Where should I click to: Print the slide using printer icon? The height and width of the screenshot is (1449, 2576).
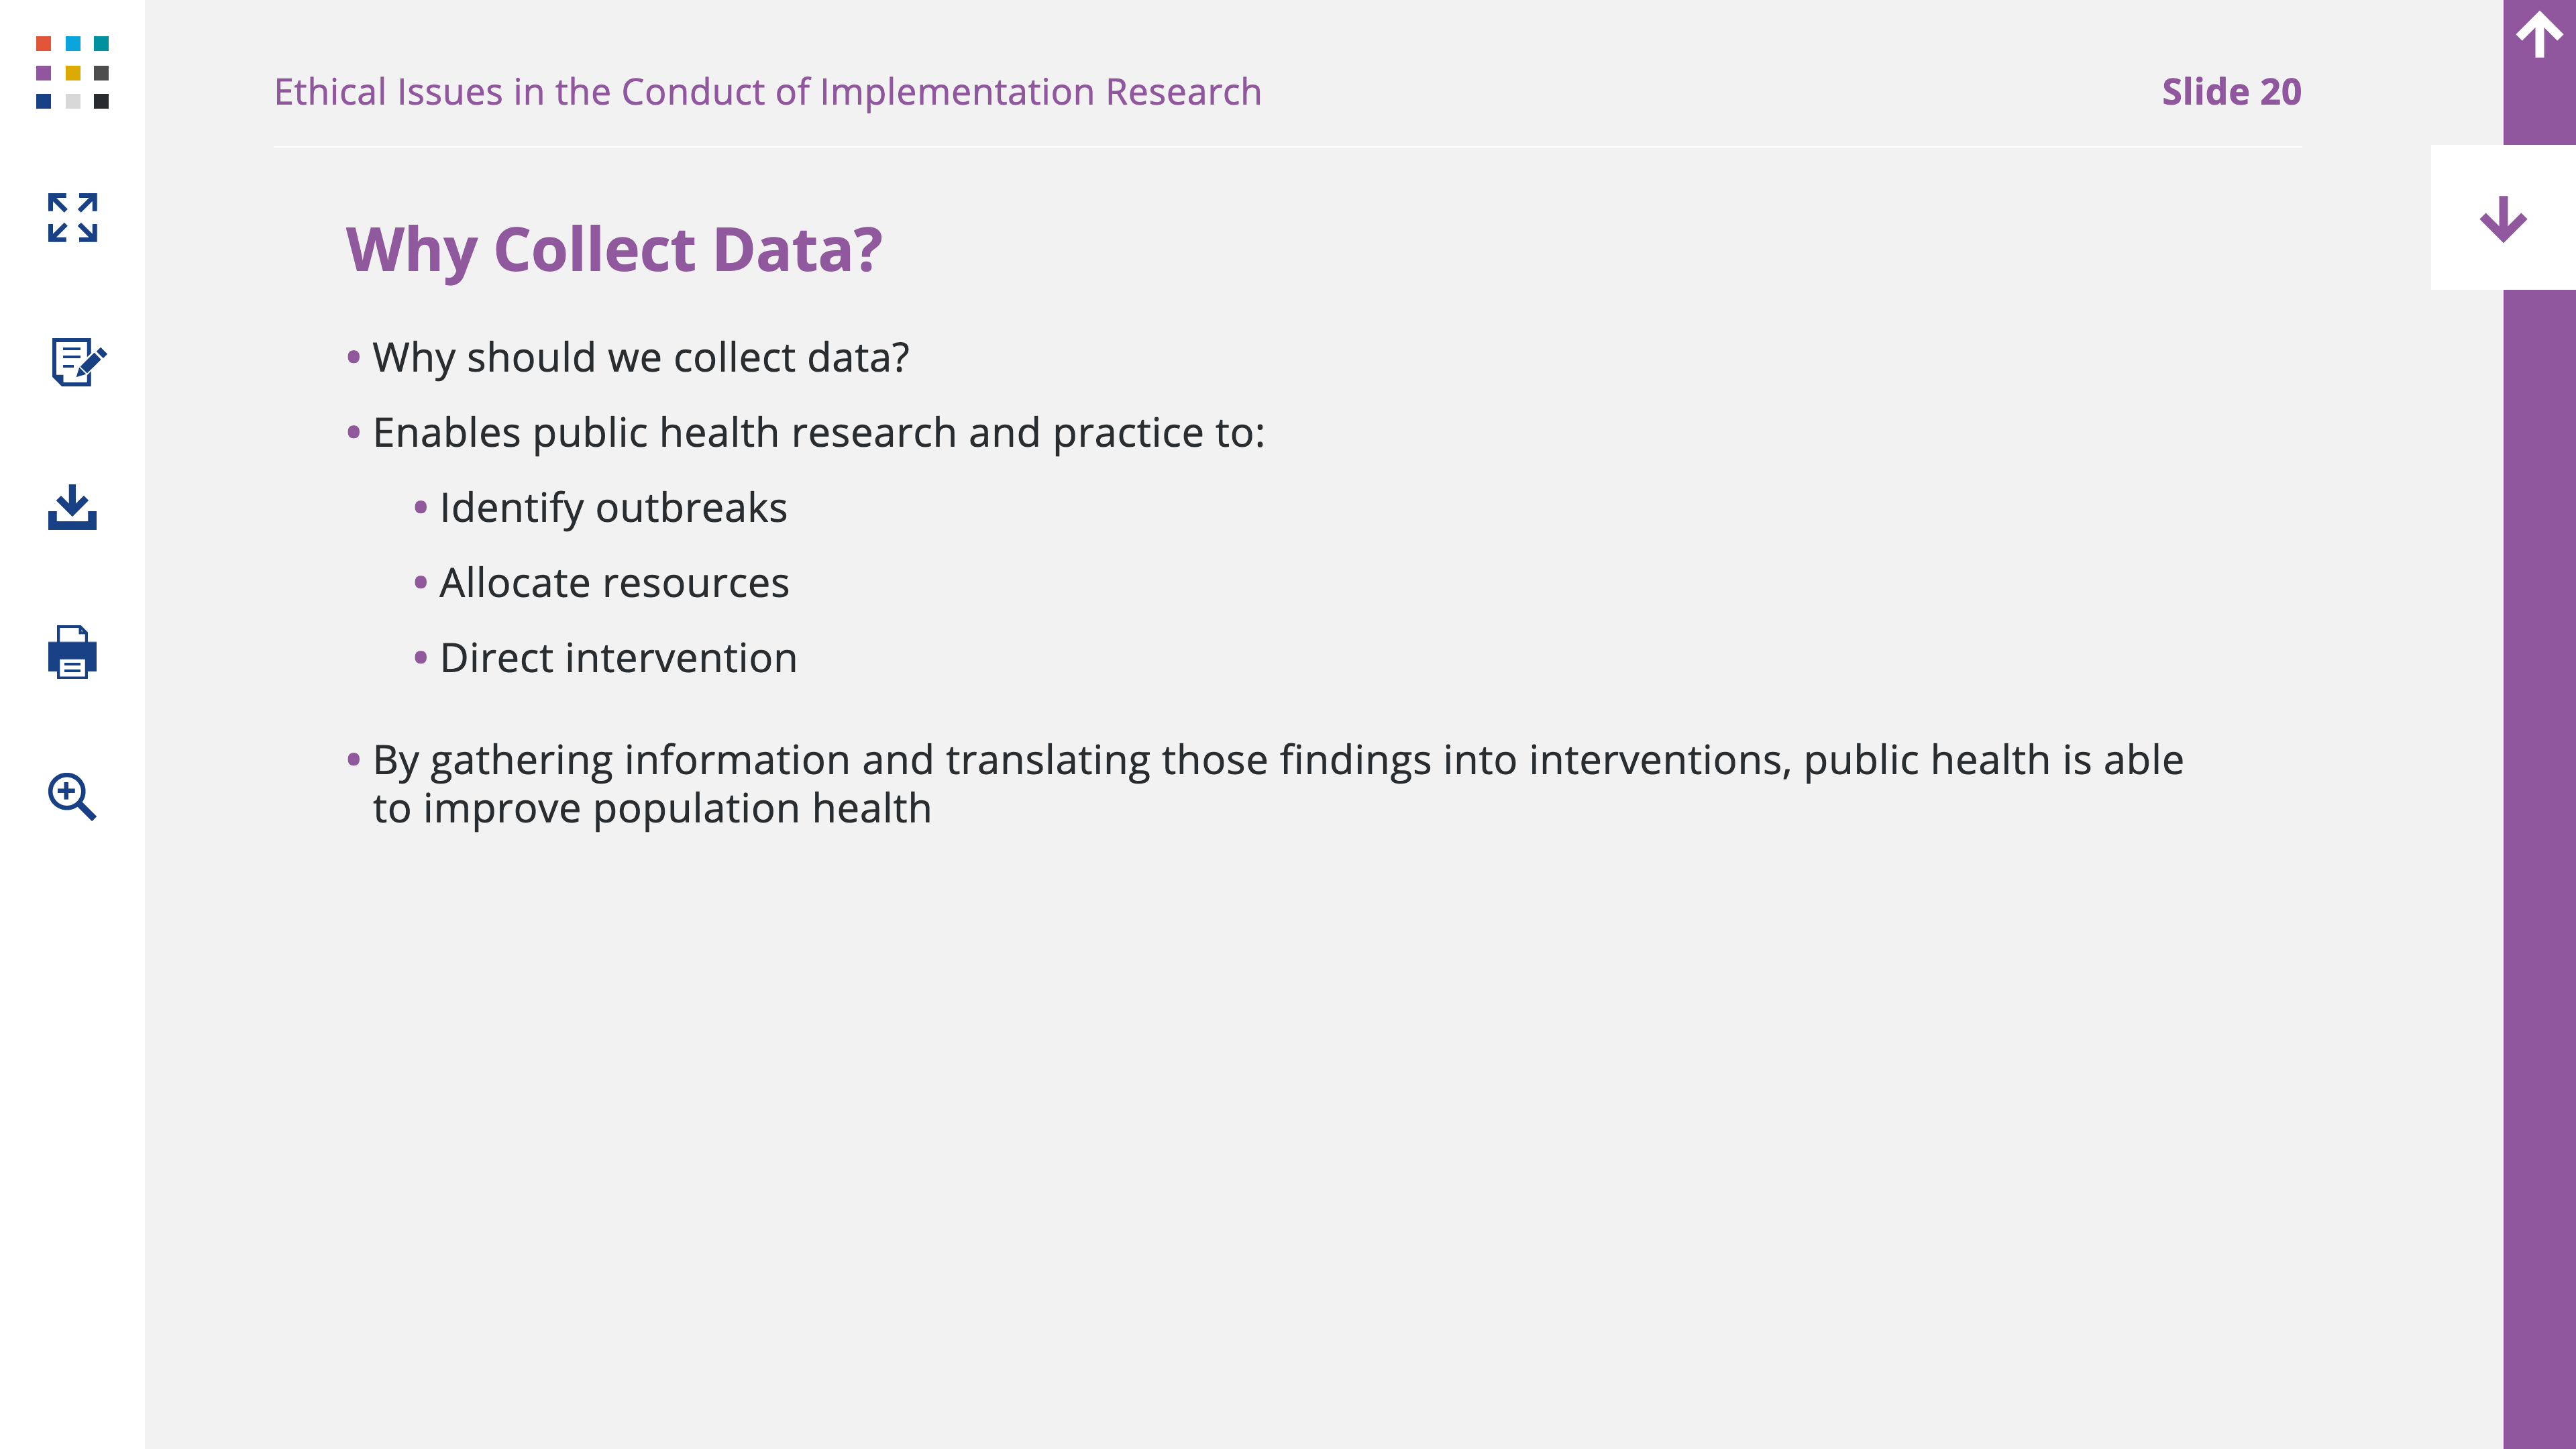pos(72,652)
